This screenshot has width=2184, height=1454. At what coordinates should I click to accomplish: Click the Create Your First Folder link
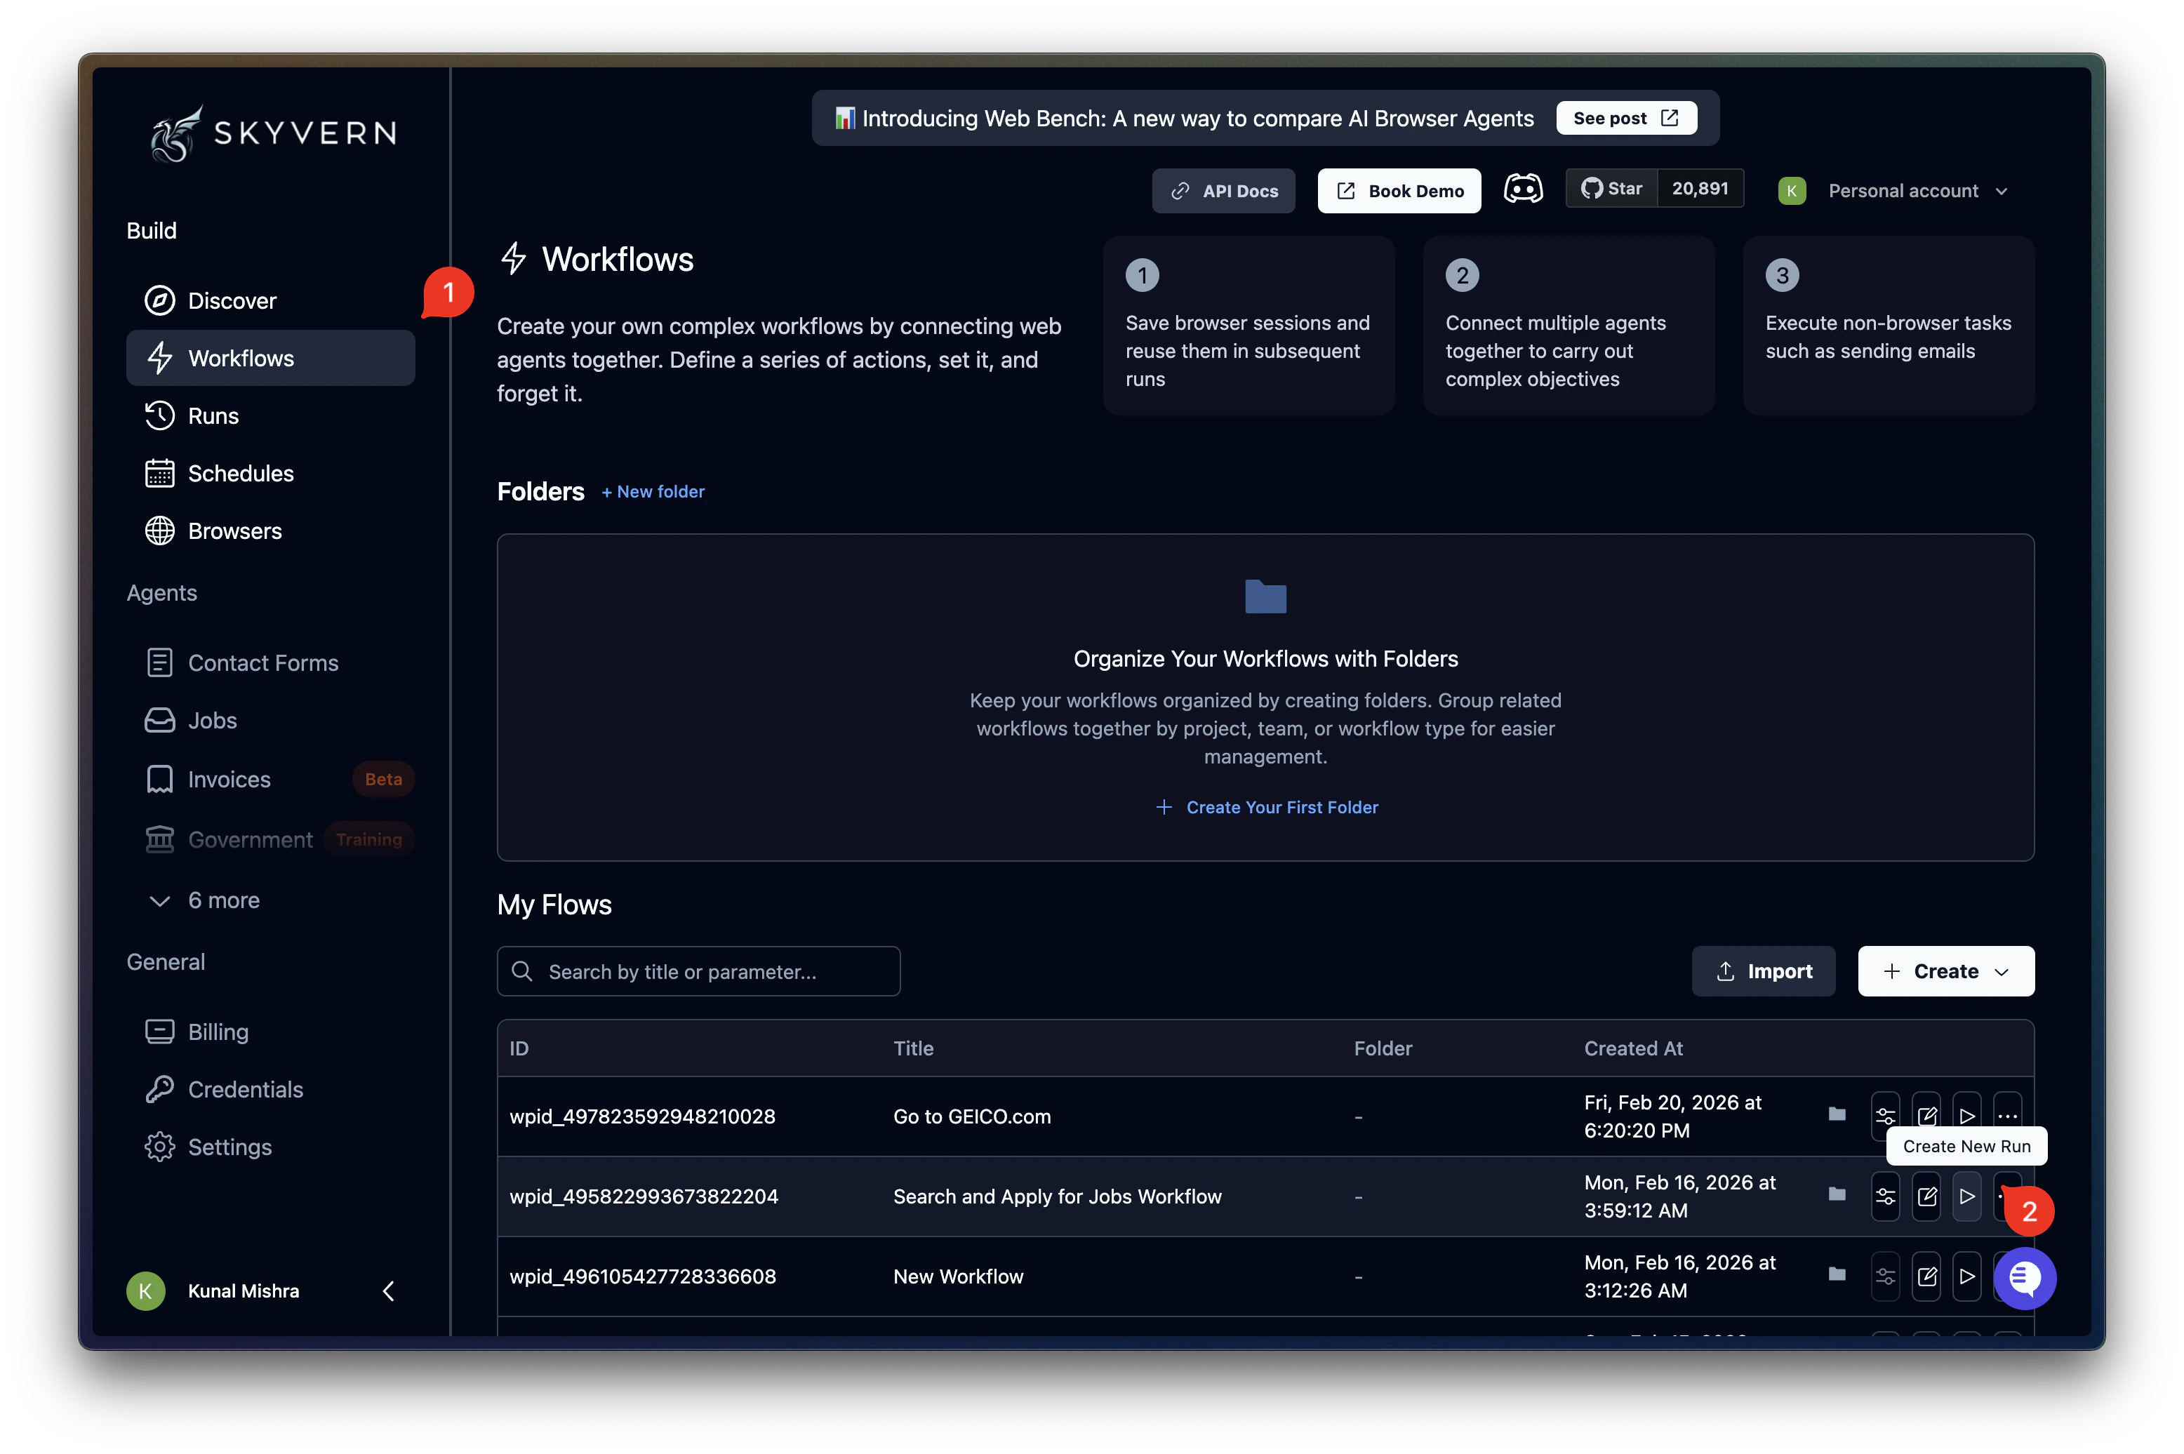tap(1281, 807)
